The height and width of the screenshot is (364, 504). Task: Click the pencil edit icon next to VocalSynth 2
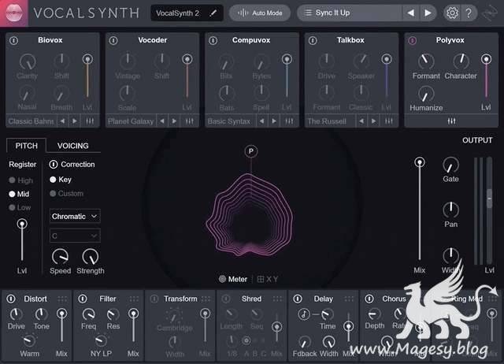tap(213, 13)
